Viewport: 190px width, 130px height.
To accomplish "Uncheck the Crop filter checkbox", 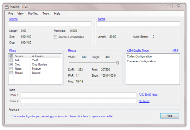I will (x=11, y=64).
